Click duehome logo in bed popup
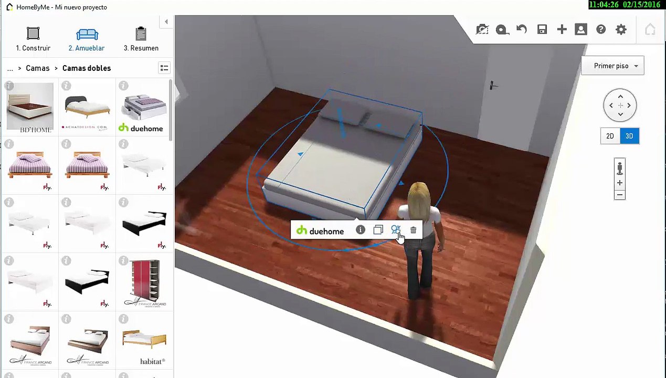 point(320,230)
